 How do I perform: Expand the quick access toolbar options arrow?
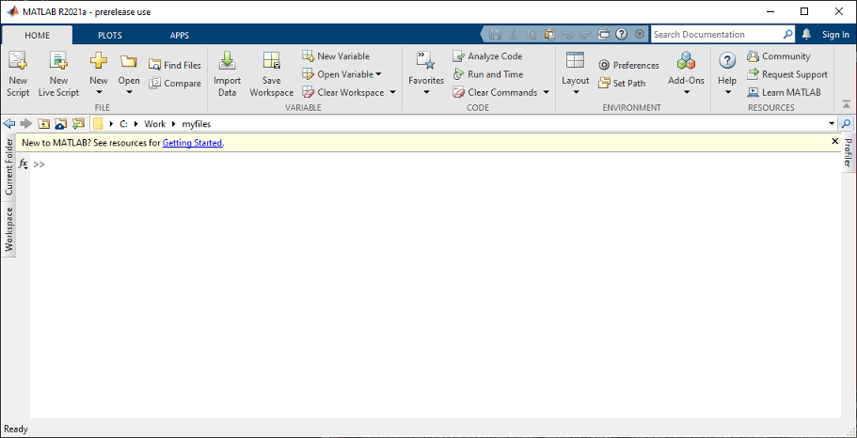pos(640,35)
